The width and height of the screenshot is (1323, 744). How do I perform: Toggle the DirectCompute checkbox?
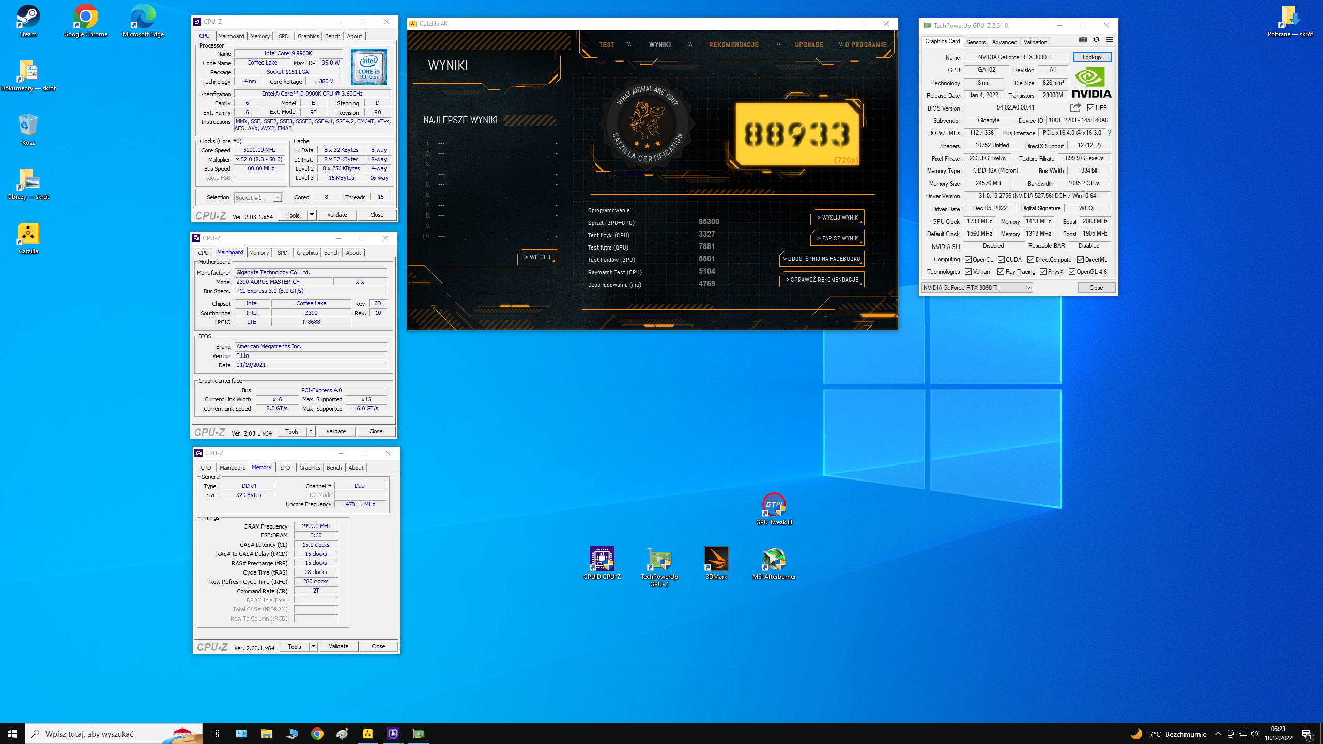1030,260
